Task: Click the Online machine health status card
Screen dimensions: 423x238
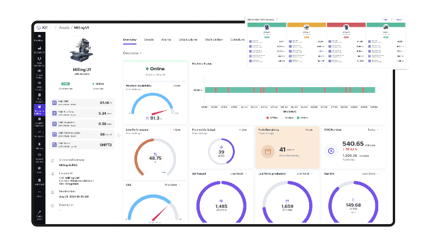Action: pyautogui.click(x=155, y=71)
